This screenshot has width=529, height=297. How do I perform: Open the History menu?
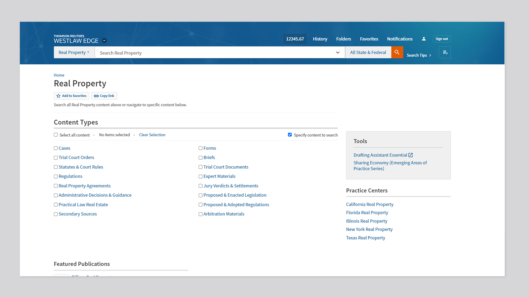coord(320,39)
